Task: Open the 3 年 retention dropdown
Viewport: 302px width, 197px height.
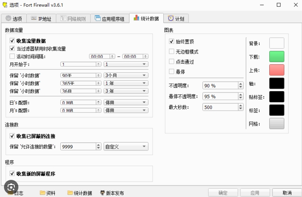Action: pos(126,91)
